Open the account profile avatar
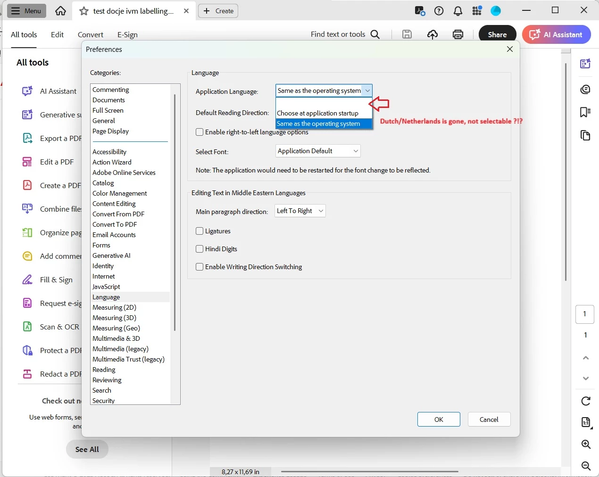Viewport: 599px width, 477px height. coord(496,11)
